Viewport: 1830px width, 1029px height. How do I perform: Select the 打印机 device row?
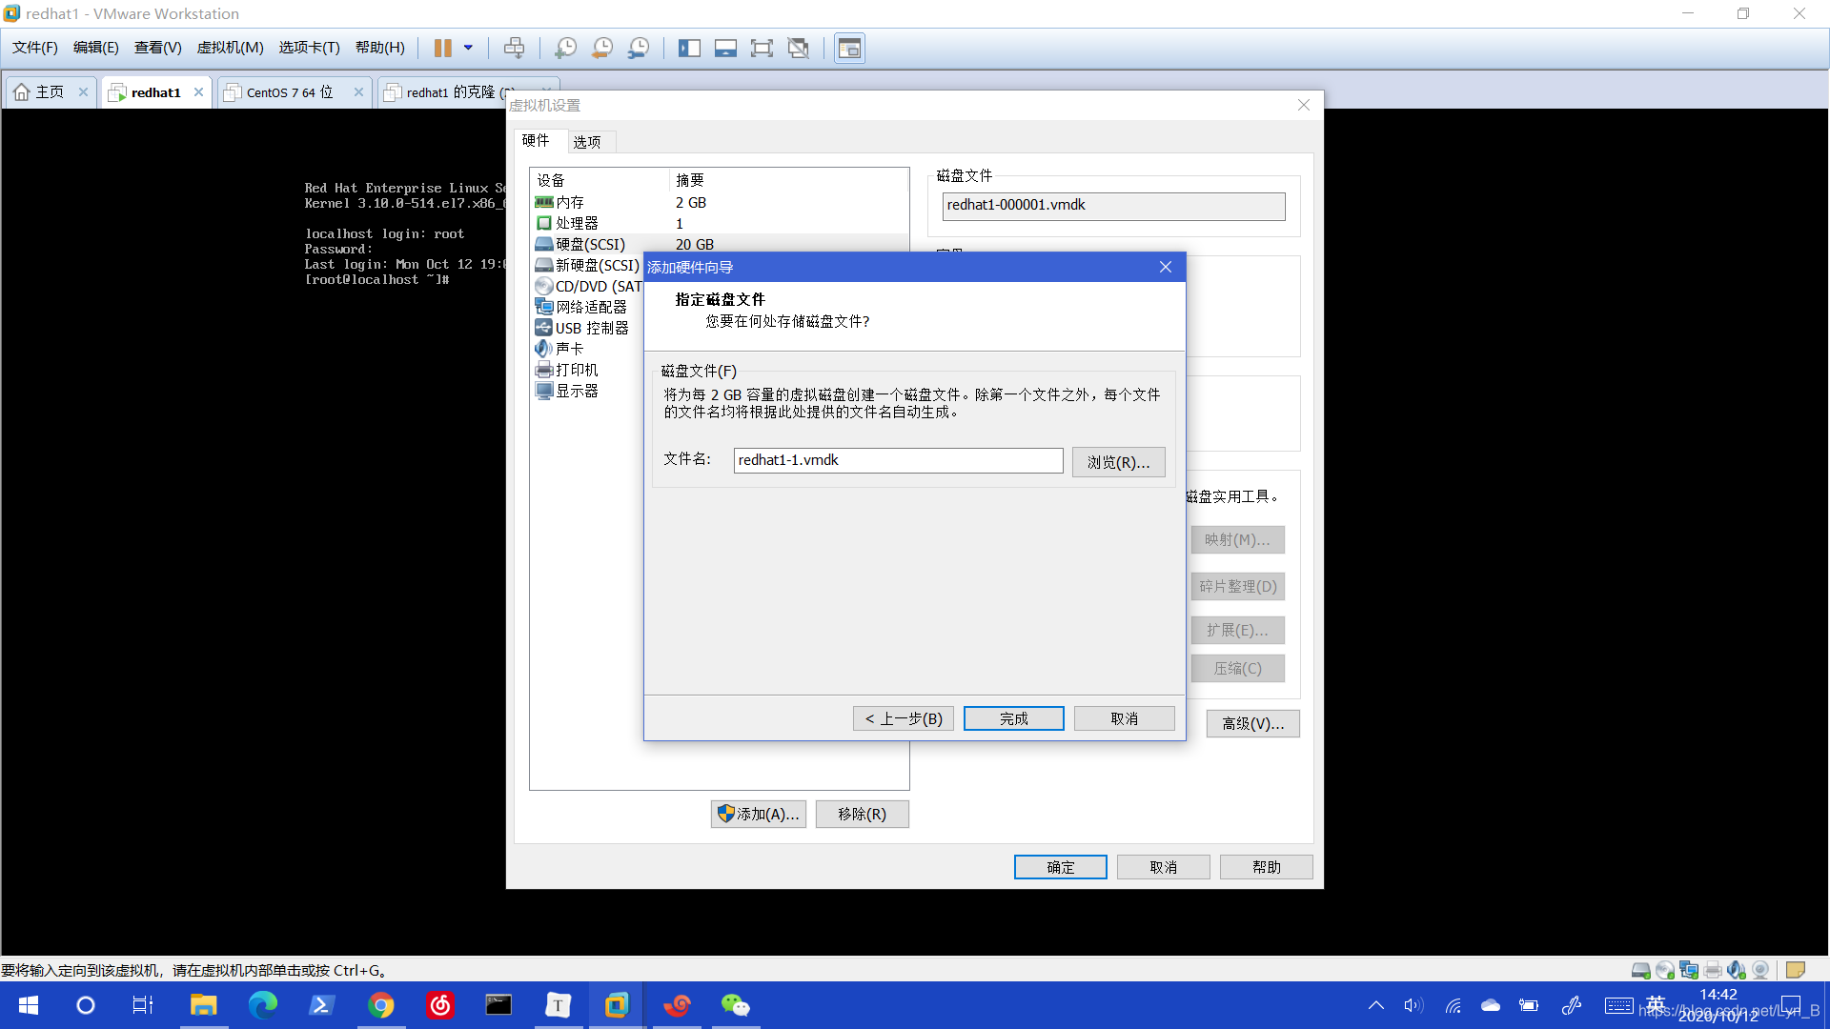(587, 370)
